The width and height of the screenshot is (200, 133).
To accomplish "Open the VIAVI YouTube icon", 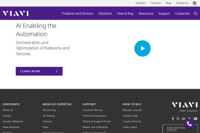I will point(195,118).
